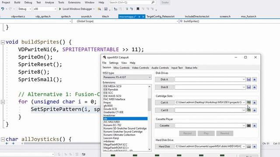
Task: Click the extensions list down arrow
Action: [x=150, y=149]
